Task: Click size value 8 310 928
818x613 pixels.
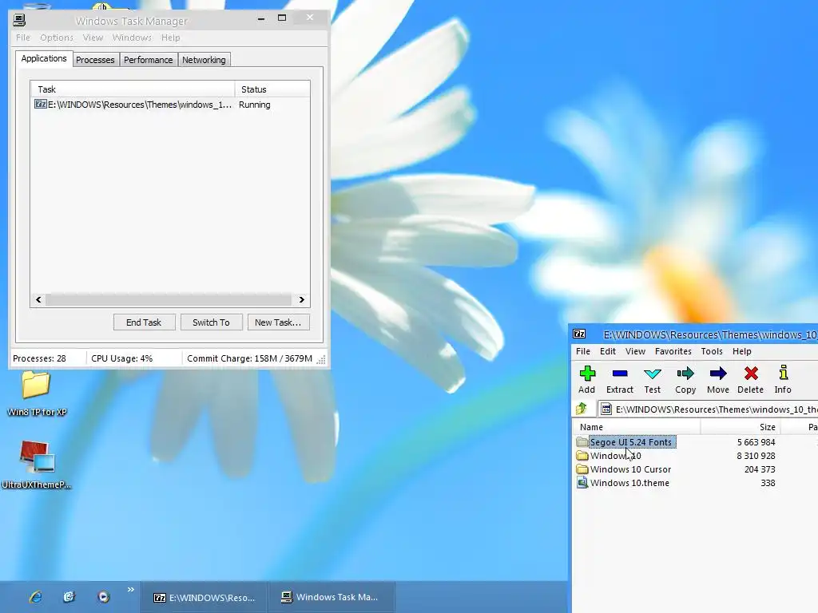Action: 756,456
